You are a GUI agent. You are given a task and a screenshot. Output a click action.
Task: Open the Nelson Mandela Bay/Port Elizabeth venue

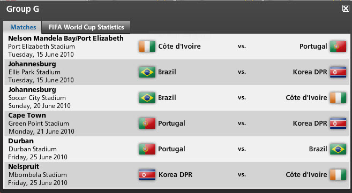pos(66,38)
